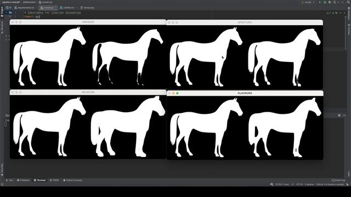Screen dimensions: 351x197
Task: Click the Debug bug icon in toolbar
Action: [325, 2]
